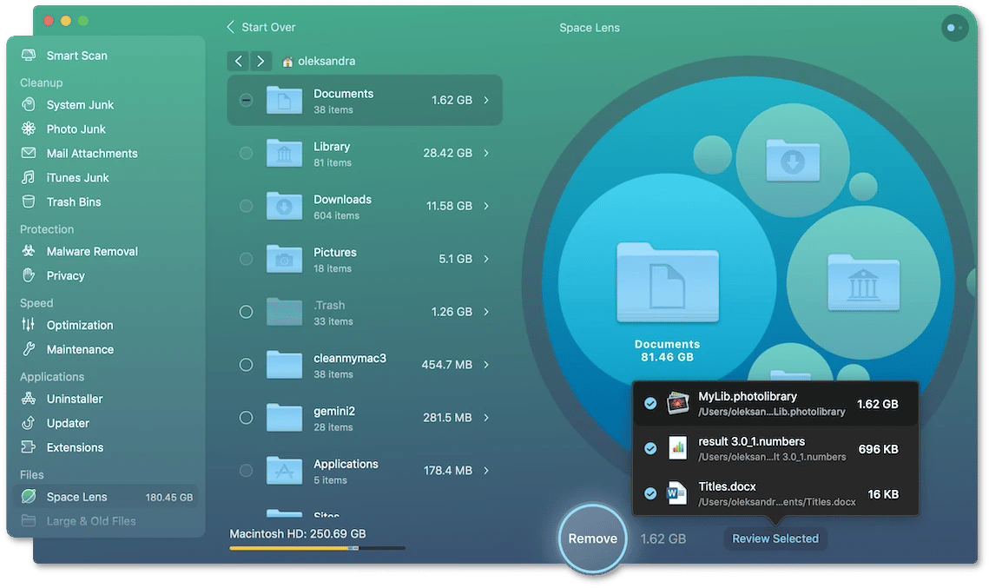This screenshot has height=588, width=989.
Task: Expand the Downloads folder chevron
Action: 486,206
